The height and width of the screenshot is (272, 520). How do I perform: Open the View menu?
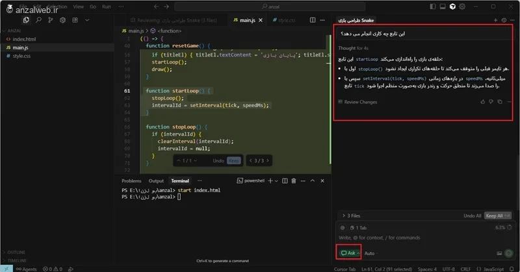[x=78, y=6]
